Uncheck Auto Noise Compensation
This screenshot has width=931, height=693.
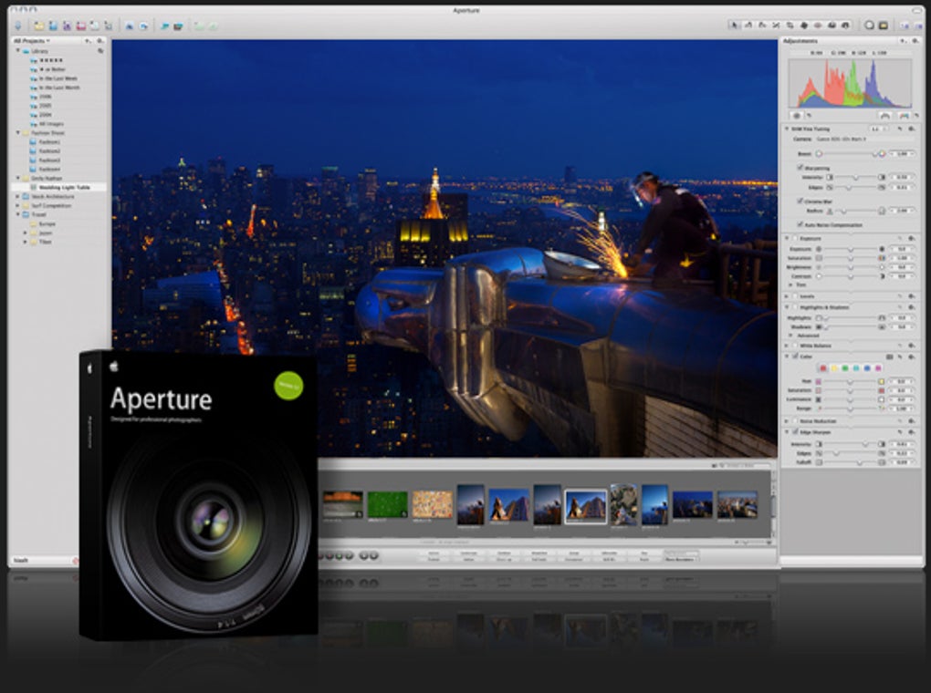click(x=800, y=224)
